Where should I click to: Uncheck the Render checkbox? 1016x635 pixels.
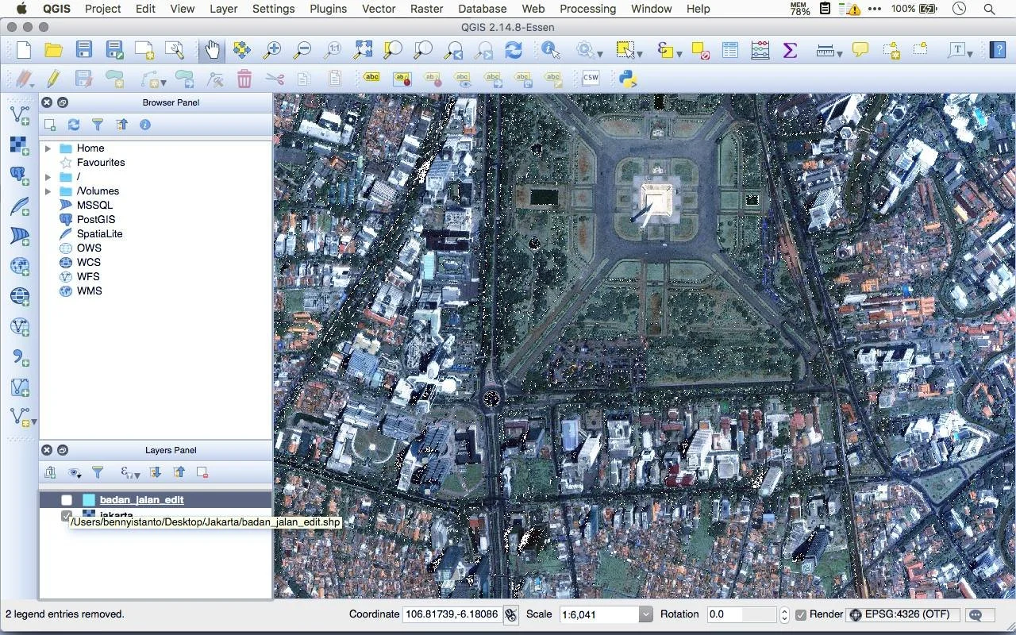coord(801,614)
